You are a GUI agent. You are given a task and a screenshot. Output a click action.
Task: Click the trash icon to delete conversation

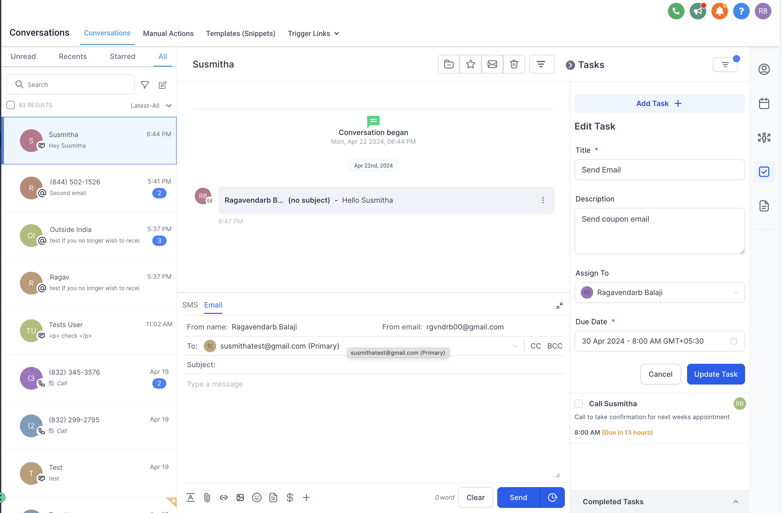click(x=514, y=64)
